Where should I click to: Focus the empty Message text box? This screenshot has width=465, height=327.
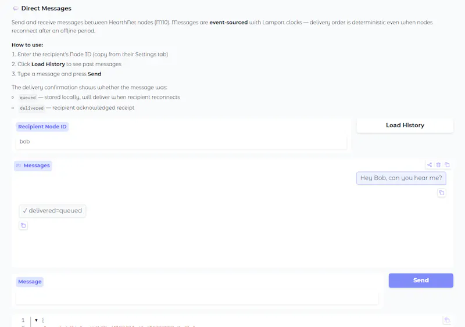point(197,297)
